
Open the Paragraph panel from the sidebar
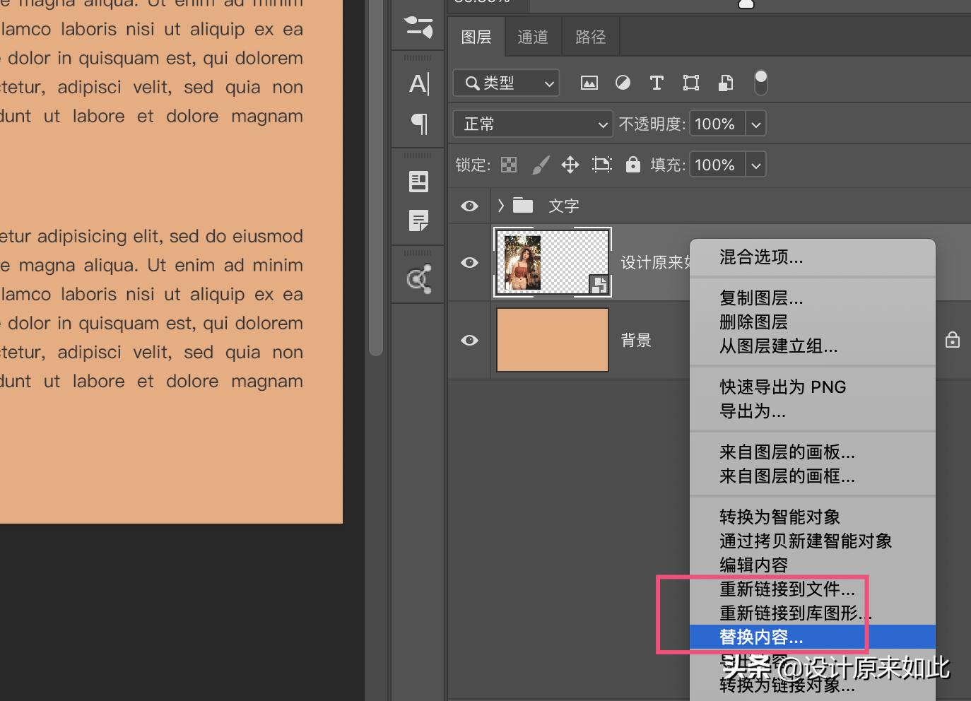[418, 124]
